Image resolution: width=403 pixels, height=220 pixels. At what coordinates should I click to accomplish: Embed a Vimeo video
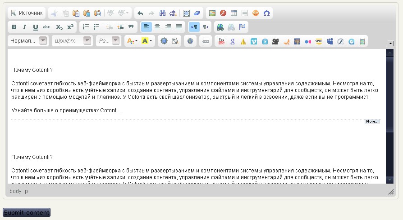click(x=254, y=41)
